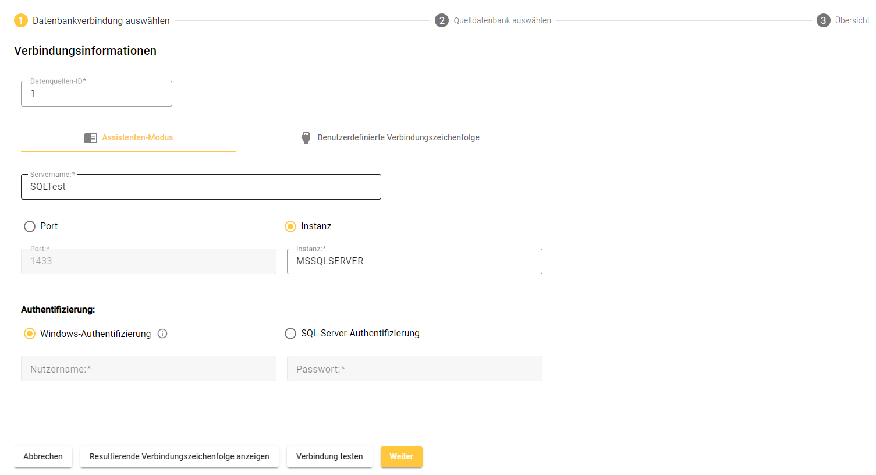
Task: Choose SQL-Server-Authentifizierung radio option
Action: pos(290,334)
